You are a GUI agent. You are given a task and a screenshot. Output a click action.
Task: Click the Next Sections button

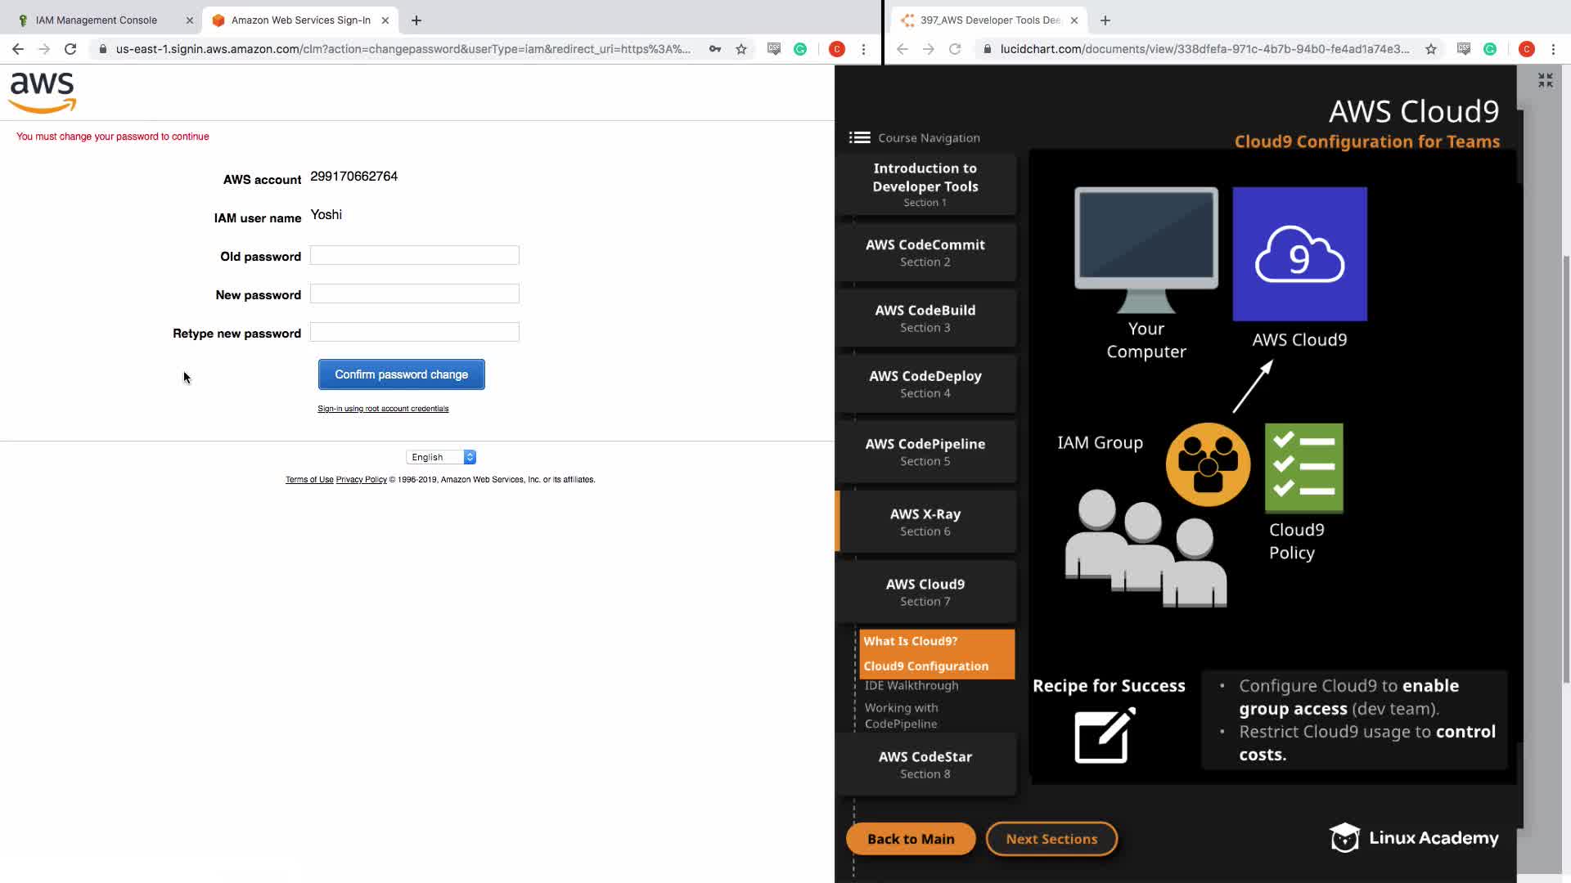point(1051,839)
